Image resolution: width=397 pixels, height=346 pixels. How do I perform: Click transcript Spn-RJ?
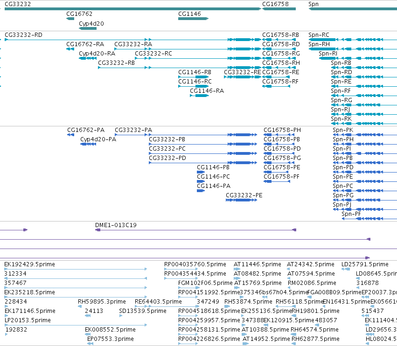point(340,110)
